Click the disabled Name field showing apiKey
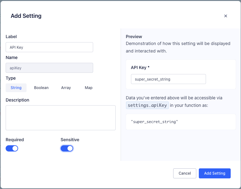 pos(49,68)
